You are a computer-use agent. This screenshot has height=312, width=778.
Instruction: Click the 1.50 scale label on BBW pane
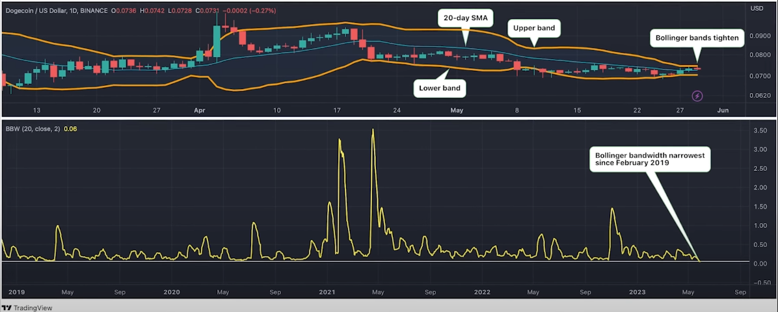tap(760, 207)
